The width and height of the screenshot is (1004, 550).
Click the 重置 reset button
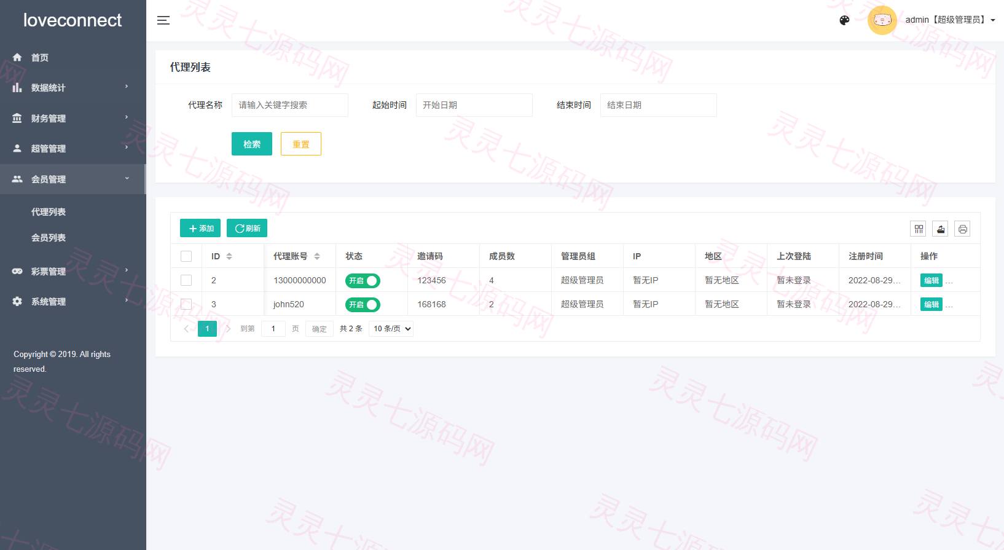coord(301,144)
